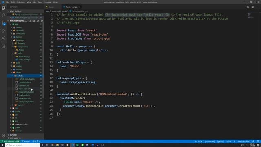Expand the node_modules folder

11,124
